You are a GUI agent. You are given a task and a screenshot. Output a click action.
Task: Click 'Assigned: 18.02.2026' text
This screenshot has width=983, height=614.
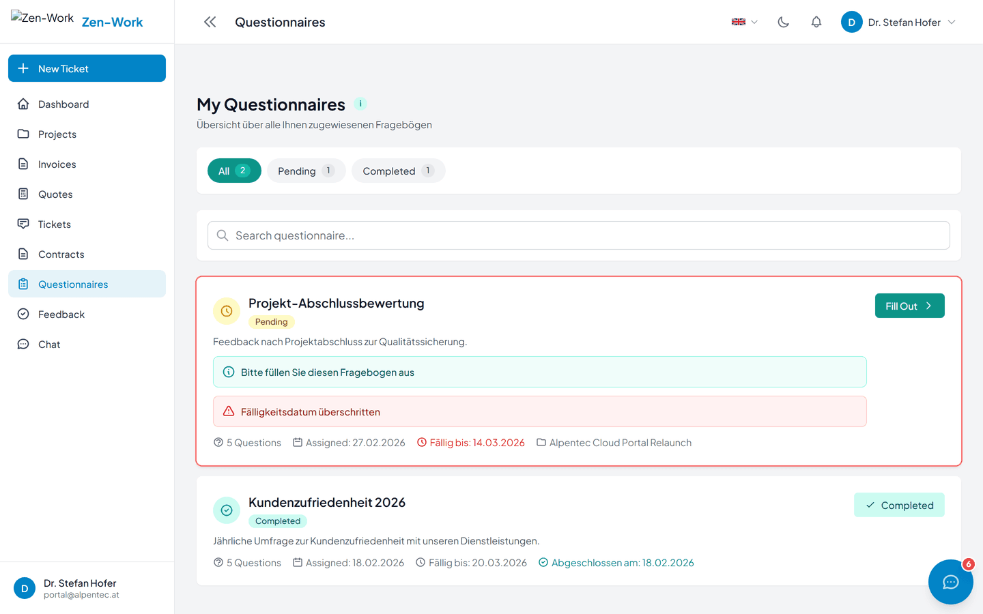348,563
